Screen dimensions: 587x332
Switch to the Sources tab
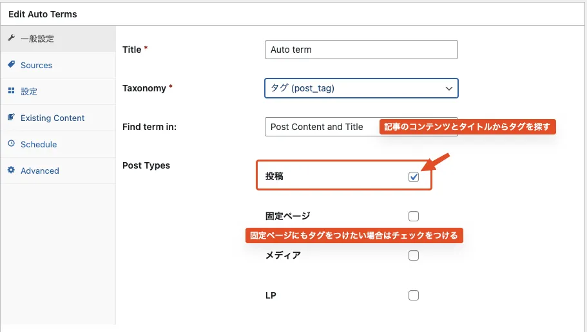coord(58,65)
